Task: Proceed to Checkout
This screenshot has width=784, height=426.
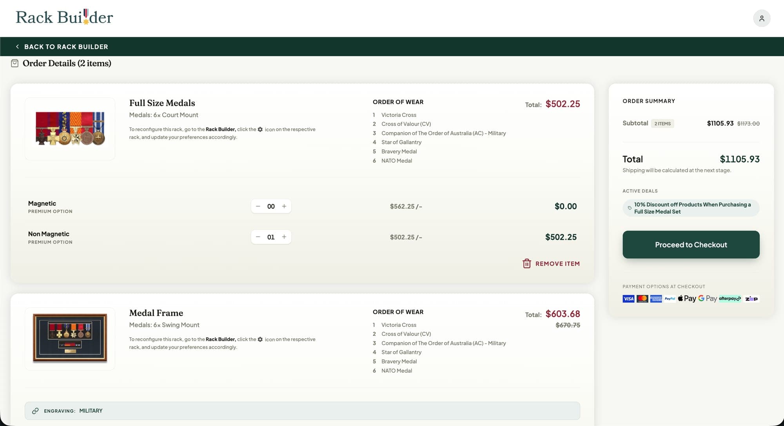Action: [x=691, y=245]
